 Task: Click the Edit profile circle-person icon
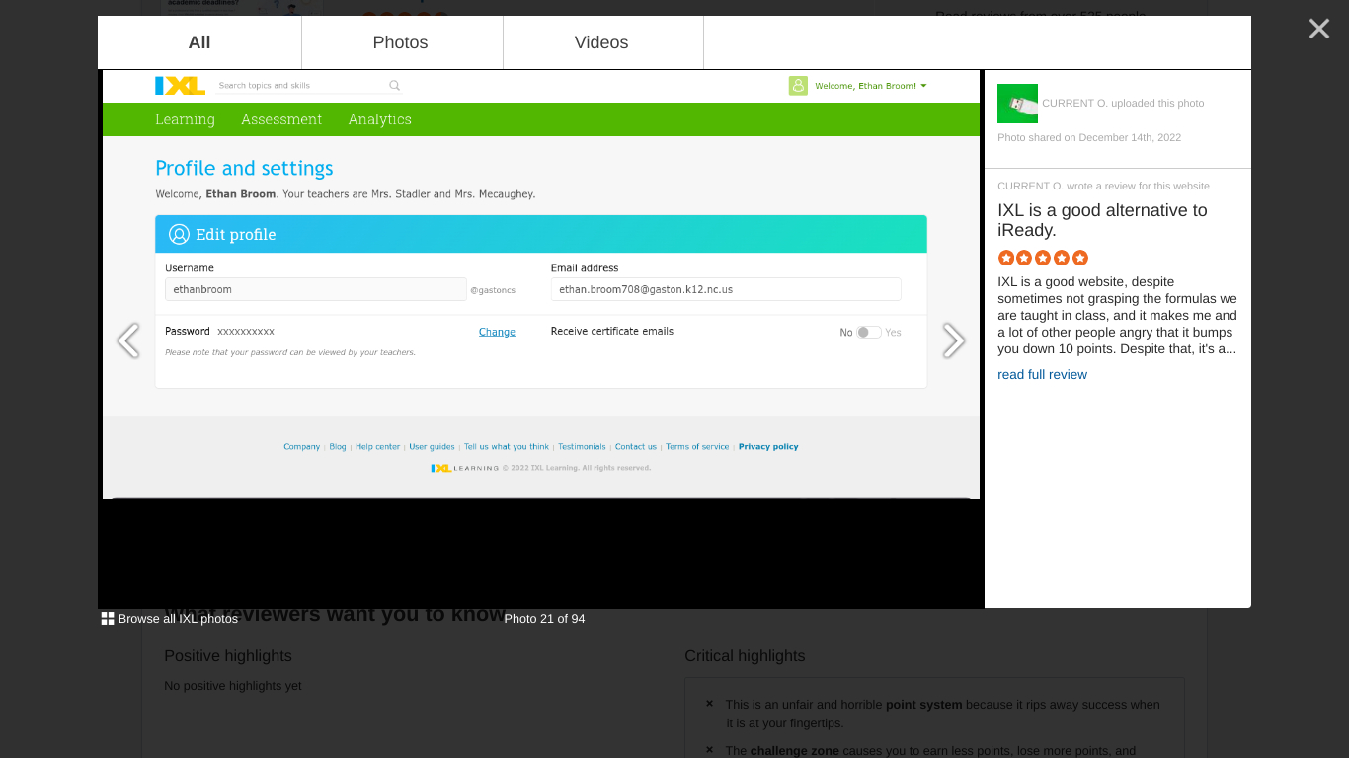coord(179,234)
